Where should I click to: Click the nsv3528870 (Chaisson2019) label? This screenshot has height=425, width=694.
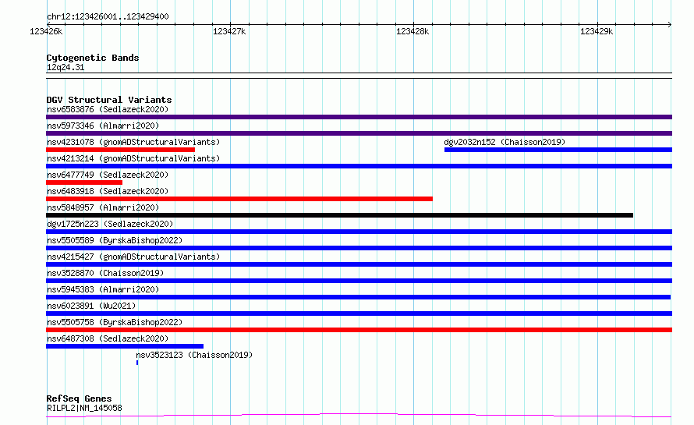tap(105, 273)
